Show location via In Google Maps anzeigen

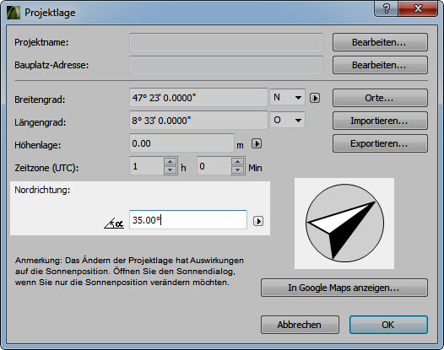[x=344, y=288]
